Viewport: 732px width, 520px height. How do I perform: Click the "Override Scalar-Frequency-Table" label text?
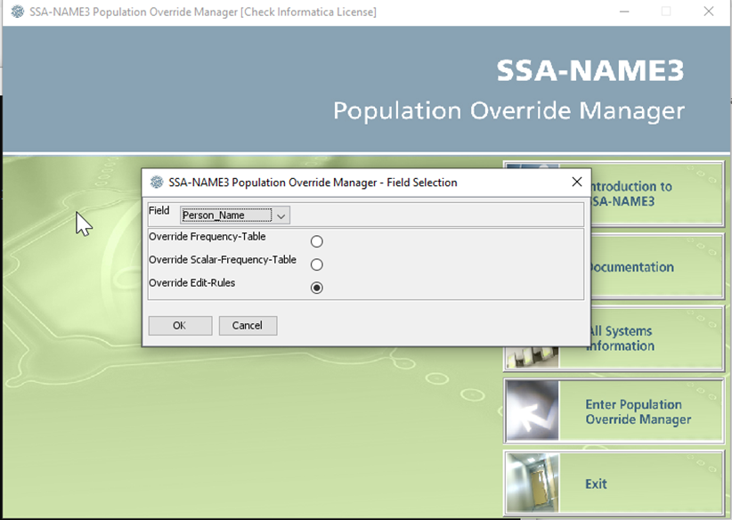[x=223, y=260]
